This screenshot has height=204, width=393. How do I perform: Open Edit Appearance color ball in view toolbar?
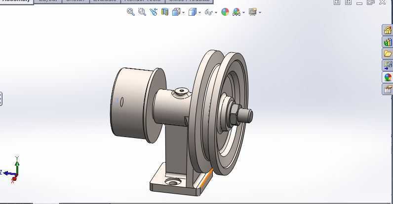coord(225,12)
